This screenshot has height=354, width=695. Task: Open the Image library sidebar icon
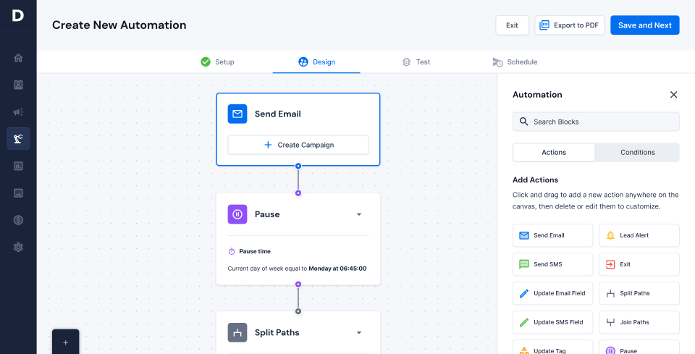click(18, 193)
